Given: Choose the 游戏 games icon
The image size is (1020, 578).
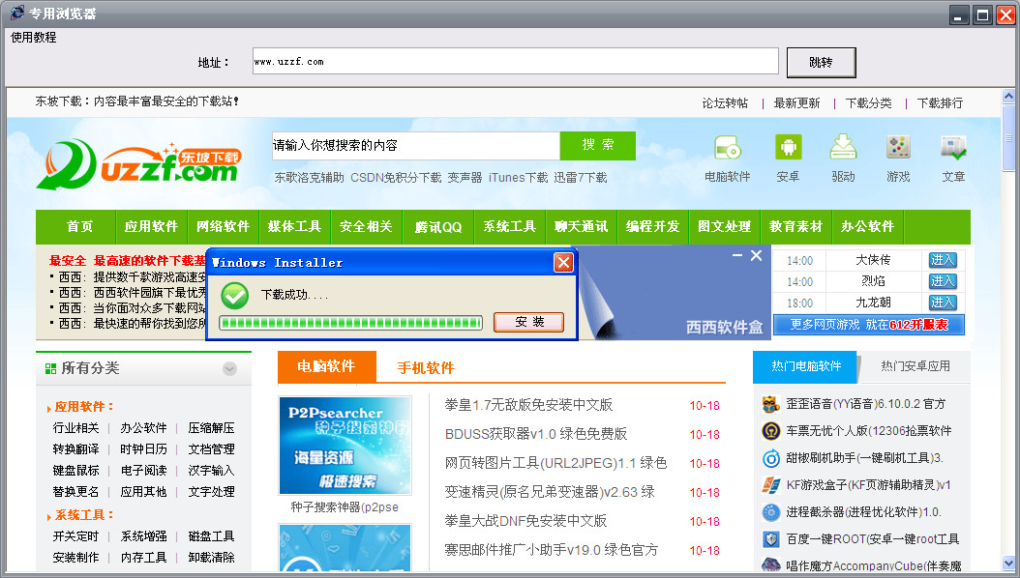Looking at the screenshot, I should click(x=898, y=148).
